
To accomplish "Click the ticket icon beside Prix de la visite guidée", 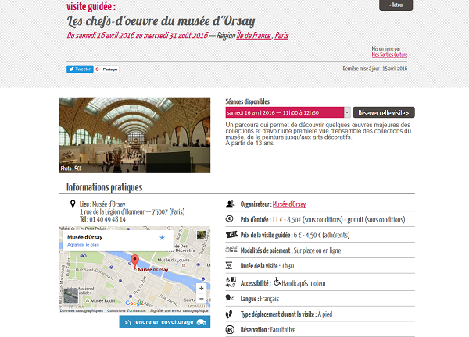I will pyautogui.click(x=231, y=234).
